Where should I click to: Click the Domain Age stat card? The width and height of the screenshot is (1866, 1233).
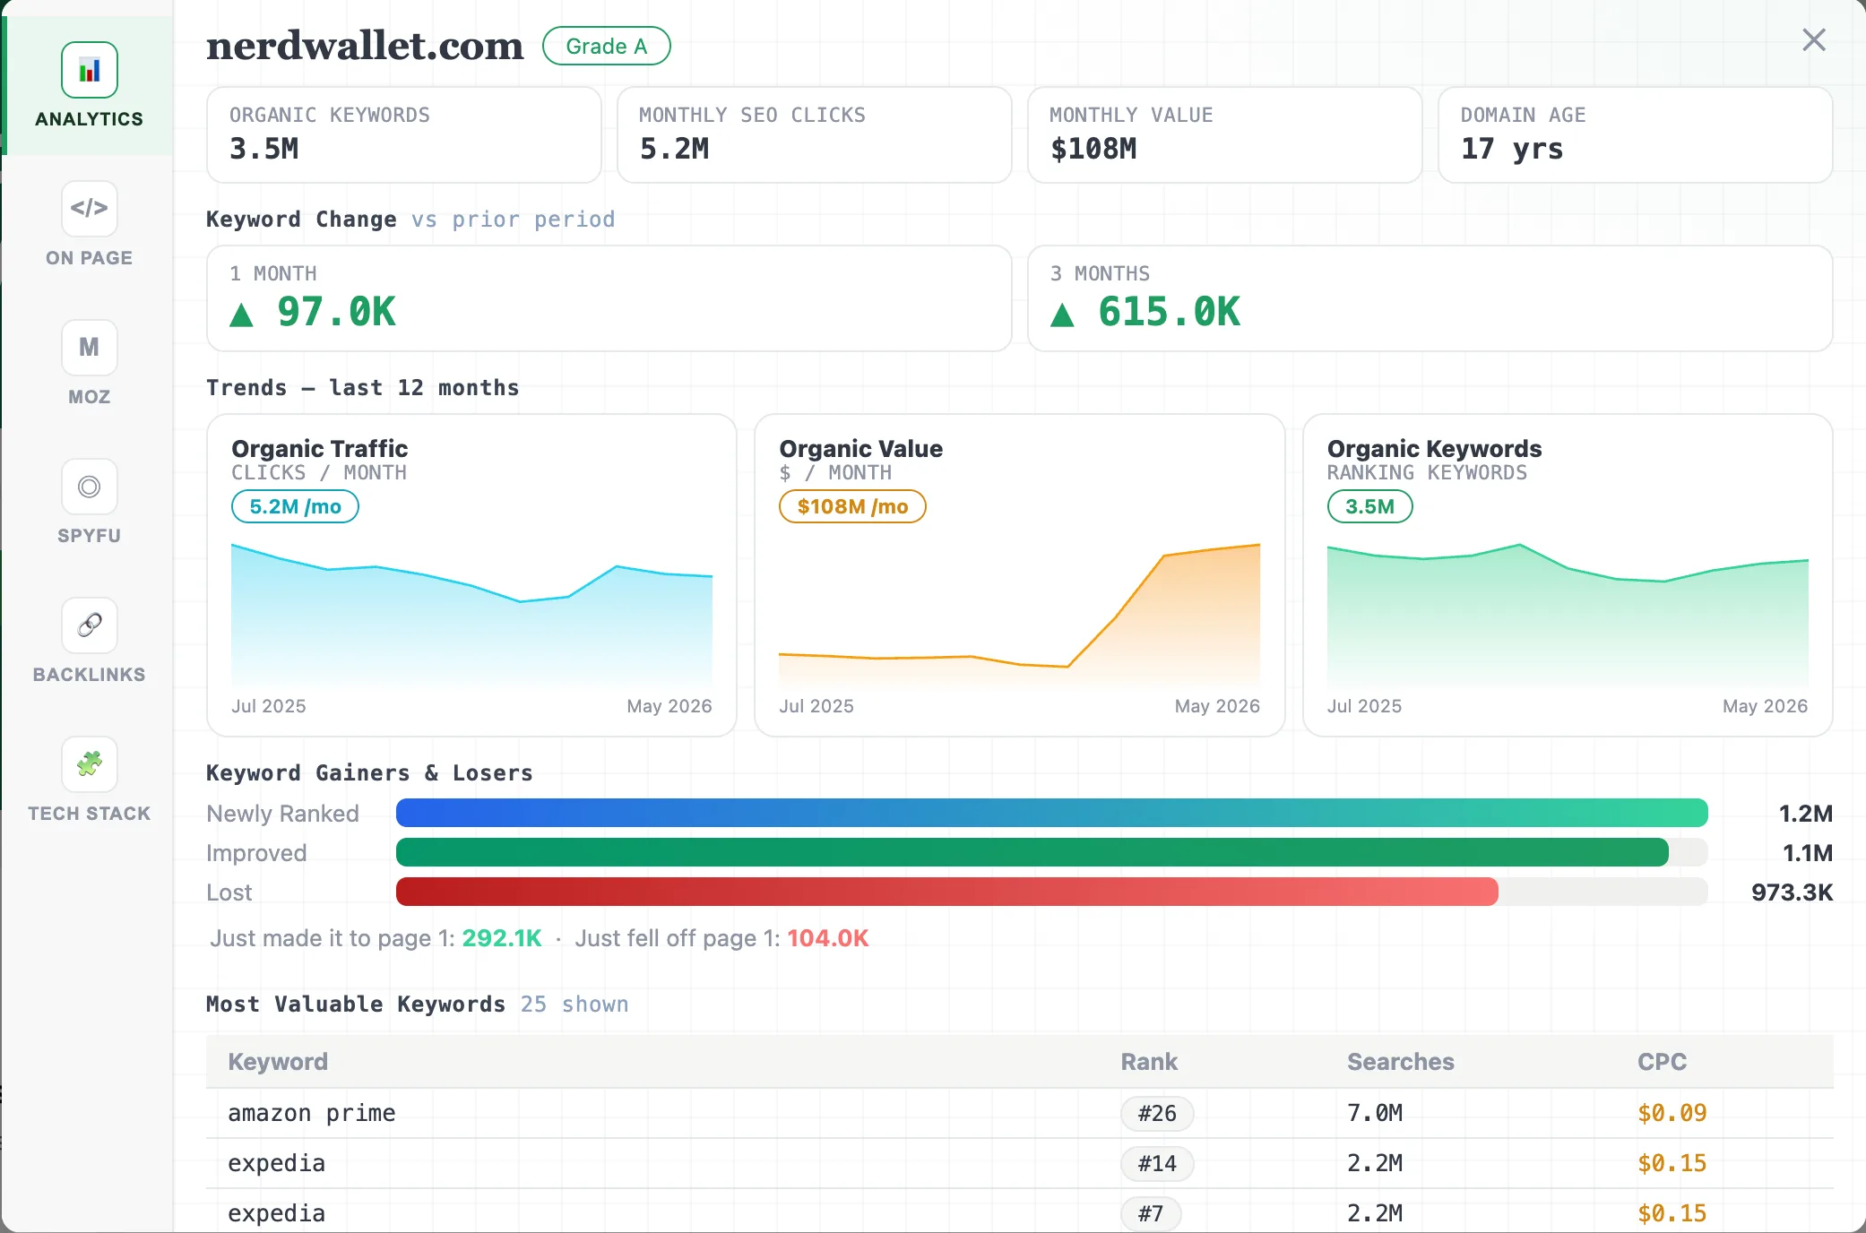1636,134
